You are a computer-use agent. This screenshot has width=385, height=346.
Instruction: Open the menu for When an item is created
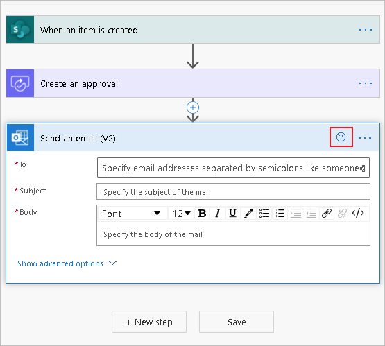(366, 30)
